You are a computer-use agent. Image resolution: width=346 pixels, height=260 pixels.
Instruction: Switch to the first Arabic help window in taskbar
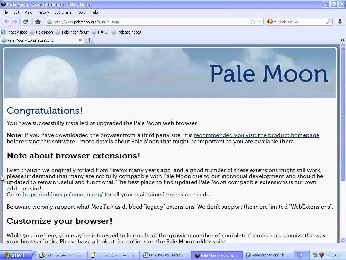(x=61, y=255)
